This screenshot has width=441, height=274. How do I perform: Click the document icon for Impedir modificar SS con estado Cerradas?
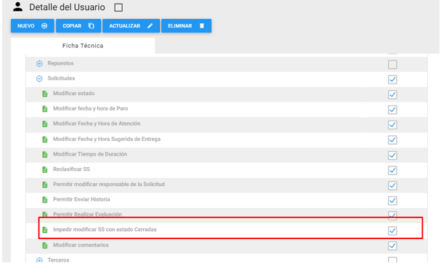[x=45, y=230]
